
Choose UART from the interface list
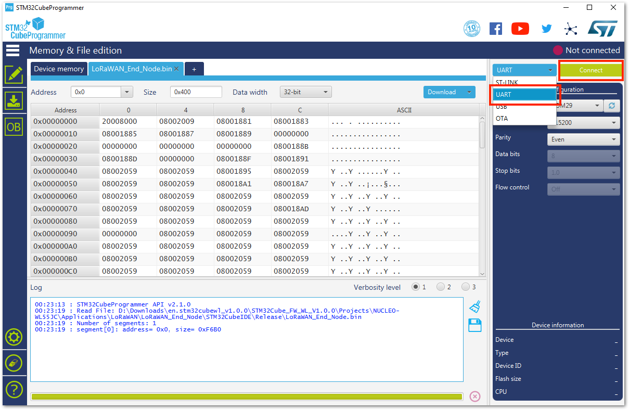coord(524,95)
